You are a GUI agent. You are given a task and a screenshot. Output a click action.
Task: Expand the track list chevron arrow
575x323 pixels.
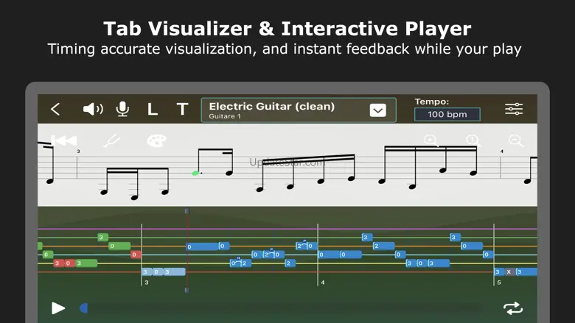click(x=377, y=110)
